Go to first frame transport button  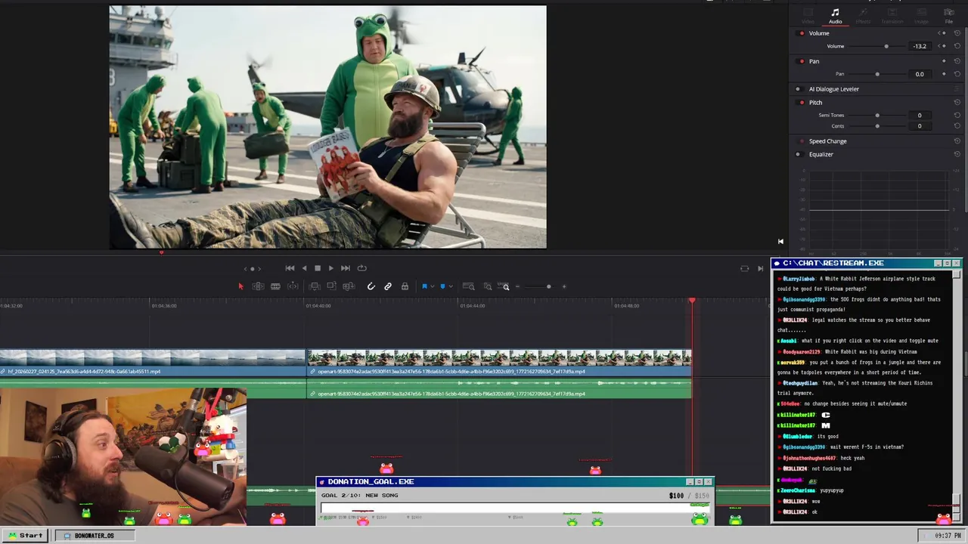(x=290, y=268)
